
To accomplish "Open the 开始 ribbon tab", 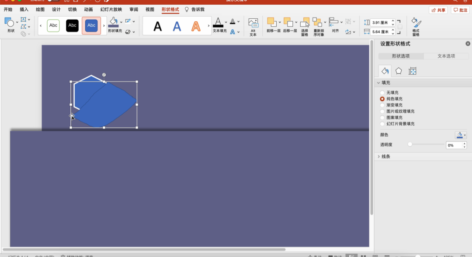I will pos(8,10).
